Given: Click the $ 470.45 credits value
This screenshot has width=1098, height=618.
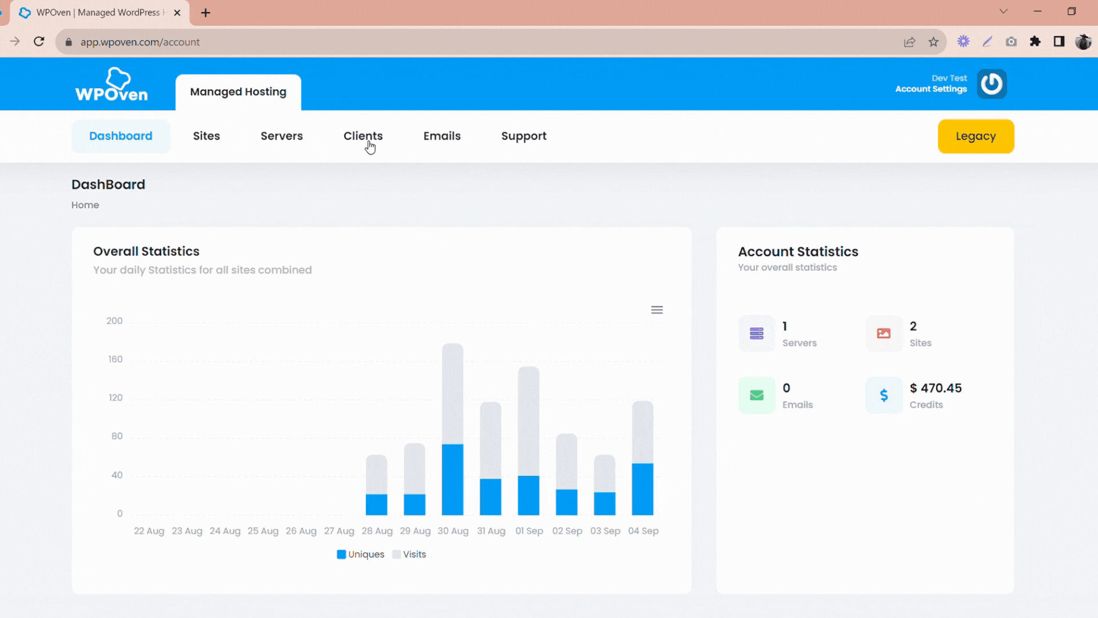Looking at the screenshot, I should [936, 389].
